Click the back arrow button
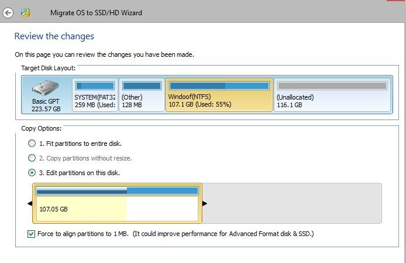 coord(8,13)
